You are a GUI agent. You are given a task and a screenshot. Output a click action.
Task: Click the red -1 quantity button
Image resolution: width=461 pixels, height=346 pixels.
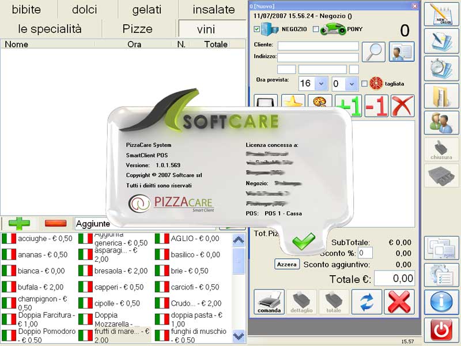(376, 106)
